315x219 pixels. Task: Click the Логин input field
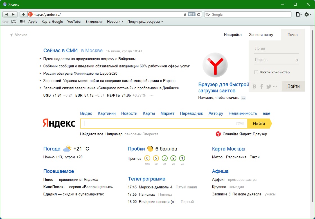pyautogui.click(x=277, y=49)
